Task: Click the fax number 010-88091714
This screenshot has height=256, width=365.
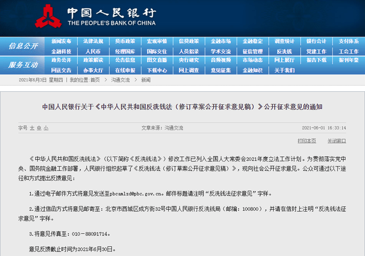Action: click(x=90, y=234)
